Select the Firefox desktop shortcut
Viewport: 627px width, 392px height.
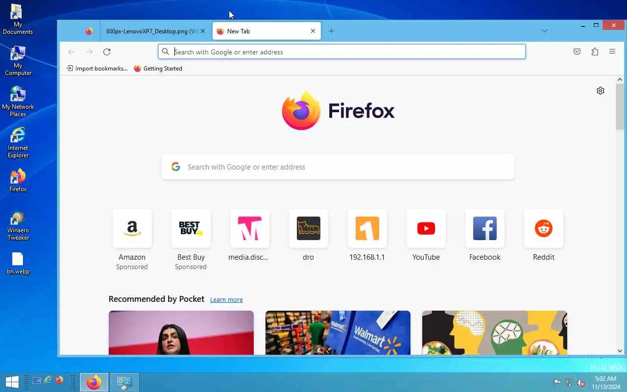pos(18,180)
